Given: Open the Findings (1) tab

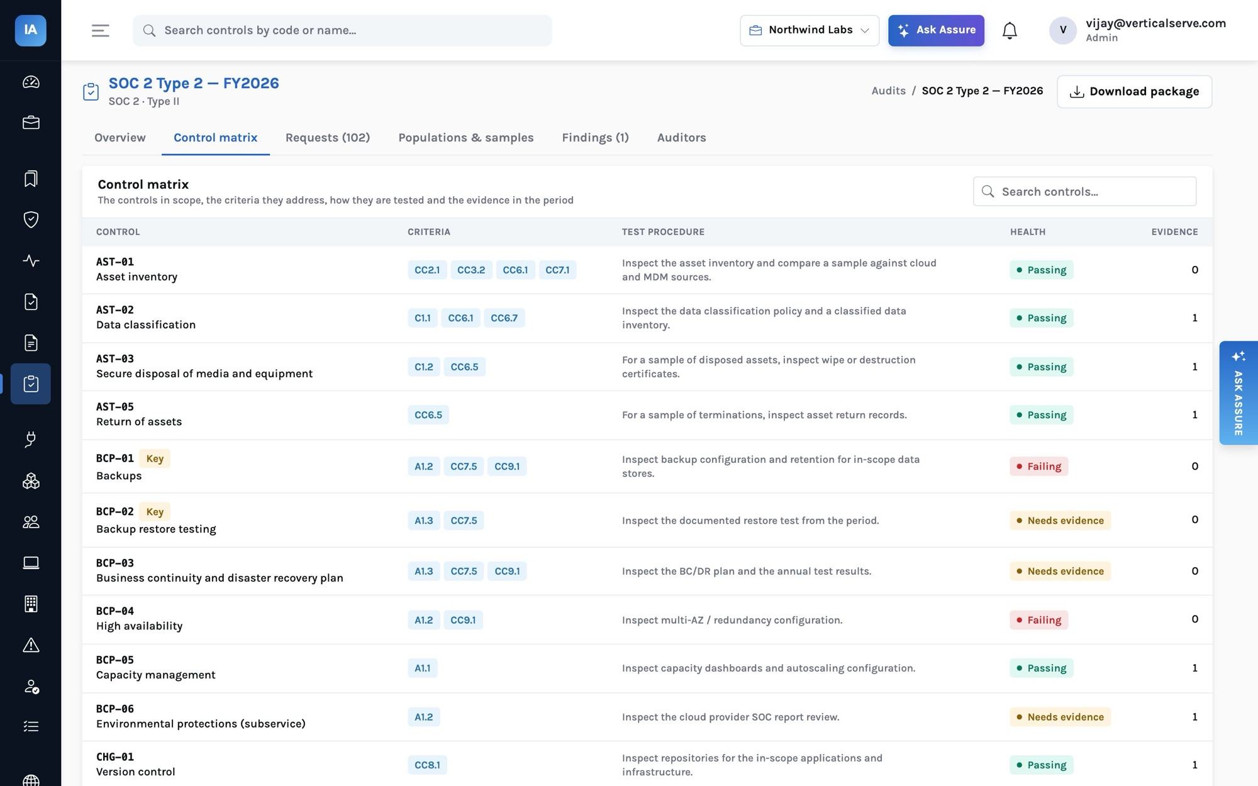Looking at the screenshot, I should [x=595, y=138].
